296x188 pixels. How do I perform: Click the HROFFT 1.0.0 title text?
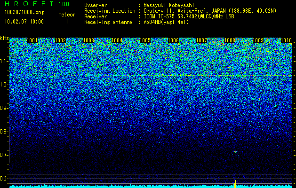[37, 4]
